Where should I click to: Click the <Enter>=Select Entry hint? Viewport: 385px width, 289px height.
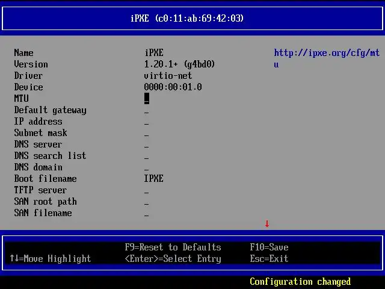[173, 259]
